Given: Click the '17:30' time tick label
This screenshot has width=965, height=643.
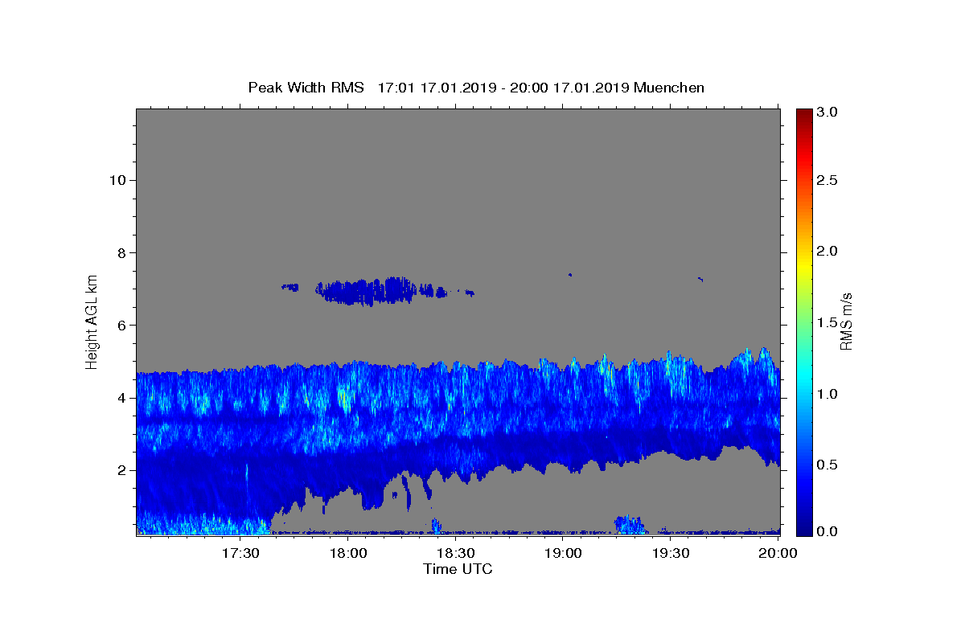Looking at the screenshot, I should coord(240,554).
